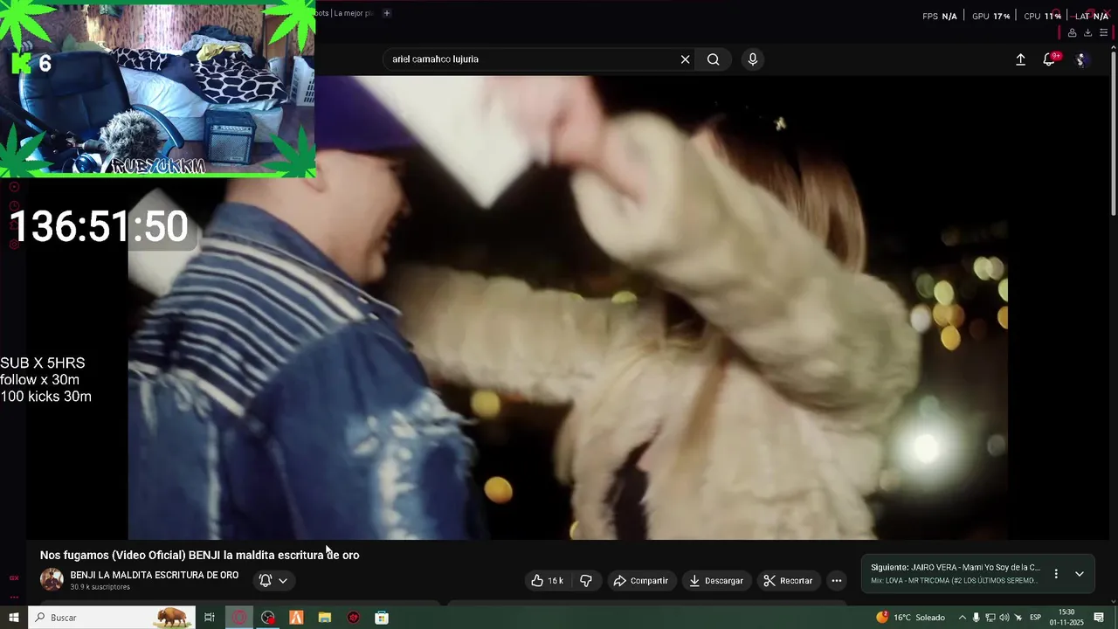This screenshot has width=1118, height=629.
Task: Click the '30.9 k suscriptores' text
Action: (x=100, y=587)
